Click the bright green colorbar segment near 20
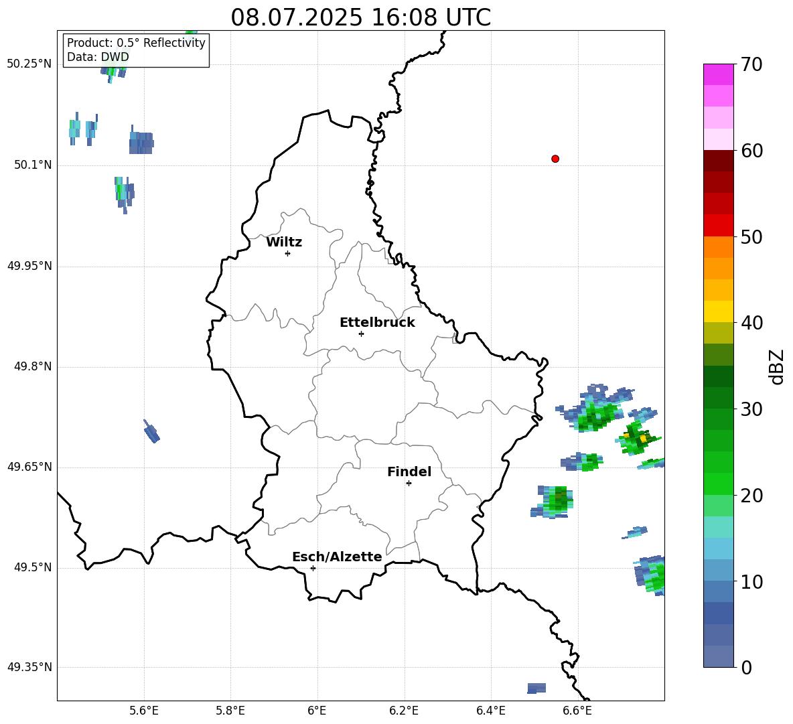 coord(718,484)
